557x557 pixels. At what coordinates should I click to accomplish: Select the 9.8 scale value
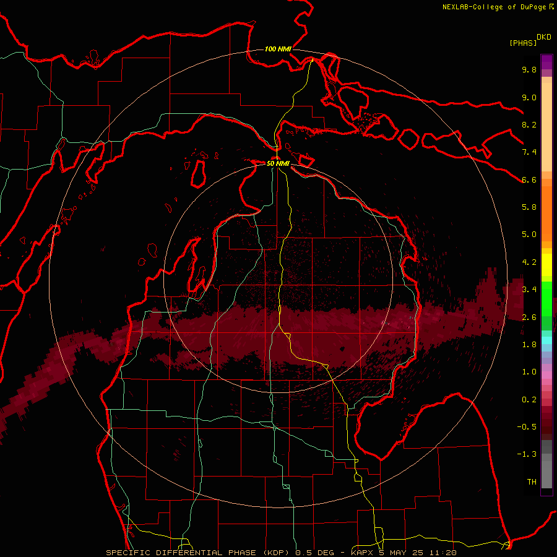pyautogui.click(x=529, y=69)
